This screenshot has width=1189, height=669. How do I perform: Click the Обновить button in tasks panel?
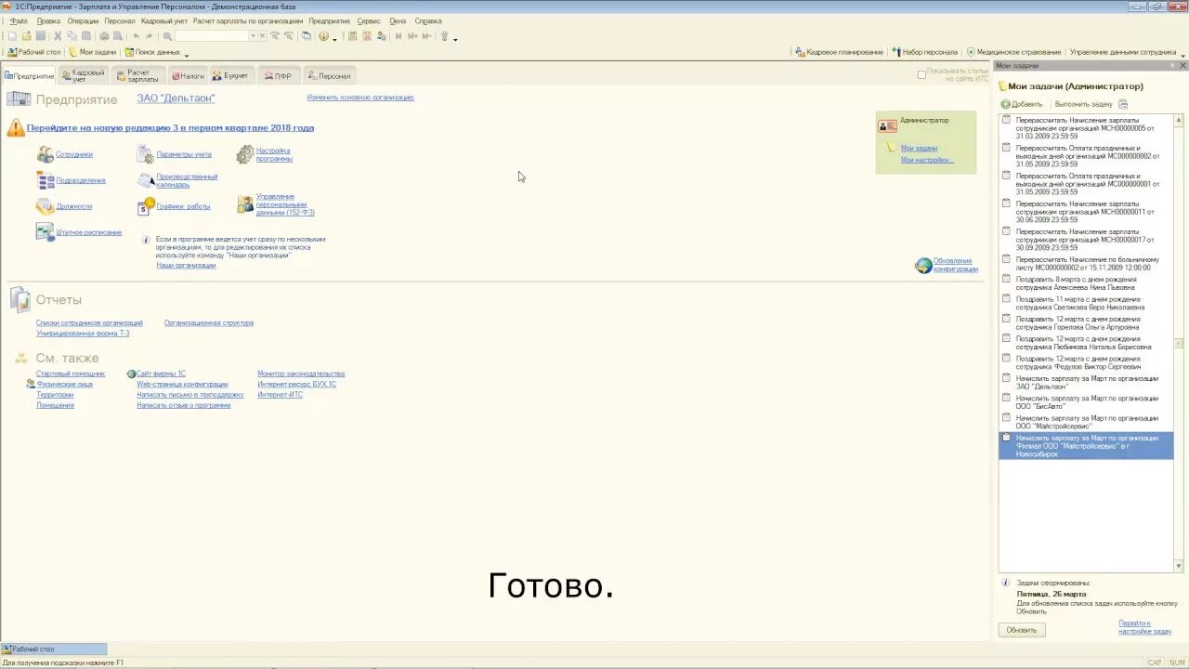pos(1022,630)
